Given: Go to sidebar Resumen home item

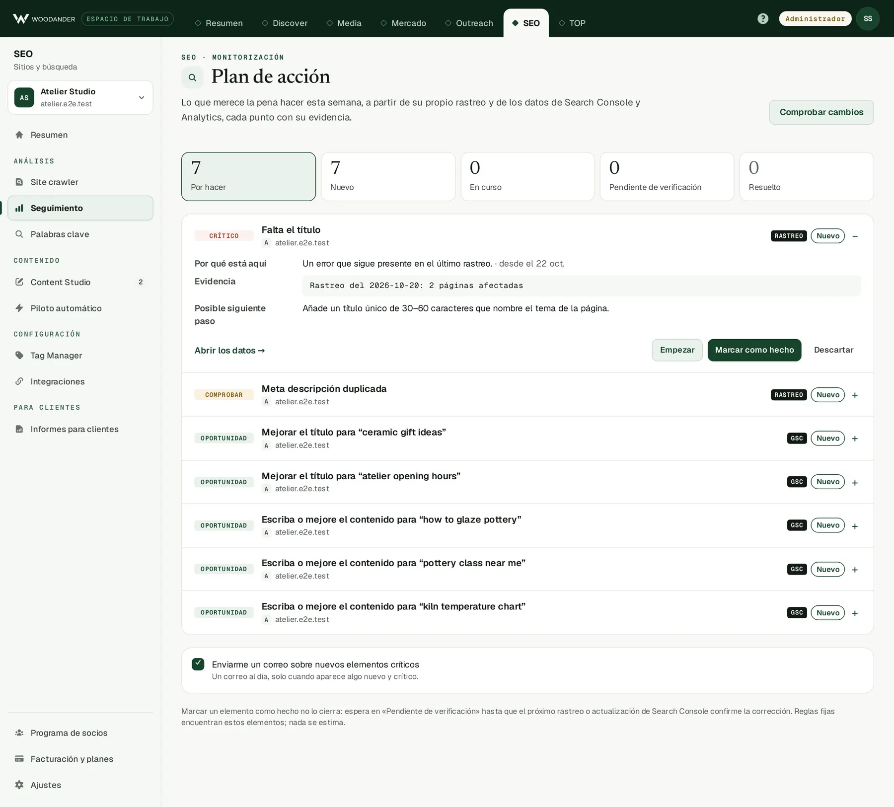Looking at the screenshot, I should (80, 135).
